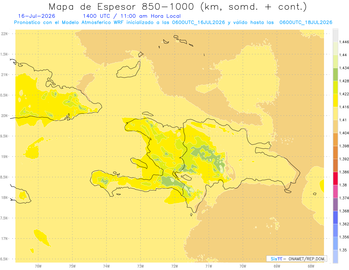The image size is (349, 270).
Task: Click the red colorbar segment between 1.38 and 1.386
Action: click(335, 179)
